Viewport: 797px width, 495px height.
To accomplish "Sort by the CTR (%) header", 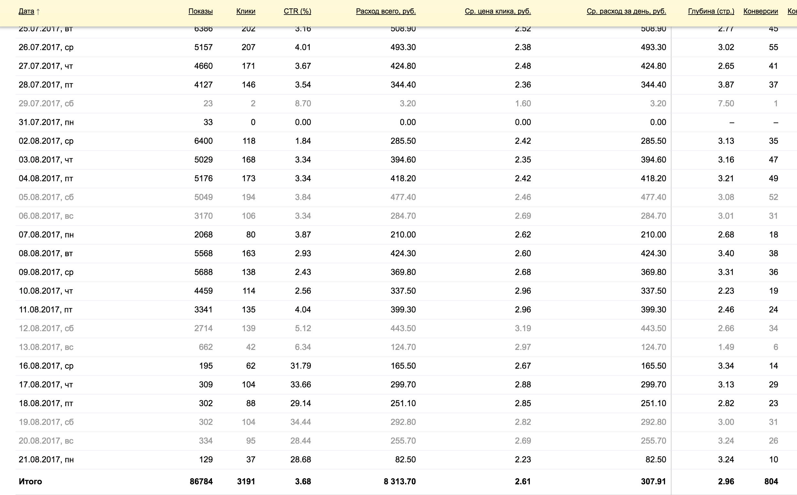I will [x=297, y=11].
